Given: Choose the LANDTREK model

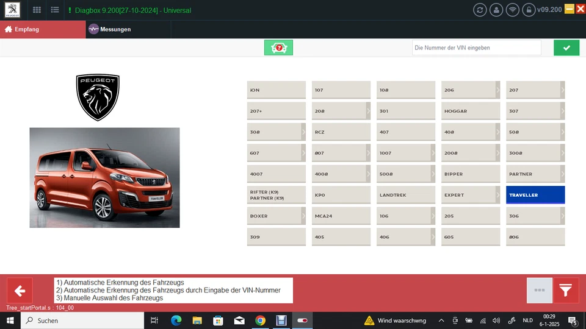Looking at the screenshot, I should click(406, 195).
